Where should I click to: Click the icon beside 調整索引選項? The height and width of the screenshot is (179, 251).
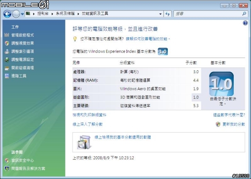click(x=7, y=51)
